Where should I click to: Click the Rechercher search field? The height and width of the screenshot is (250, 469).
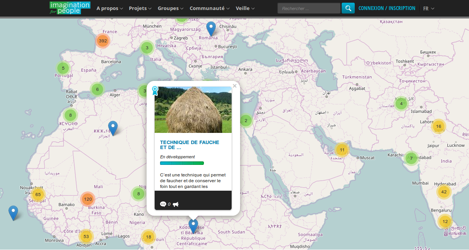(309, 8)
